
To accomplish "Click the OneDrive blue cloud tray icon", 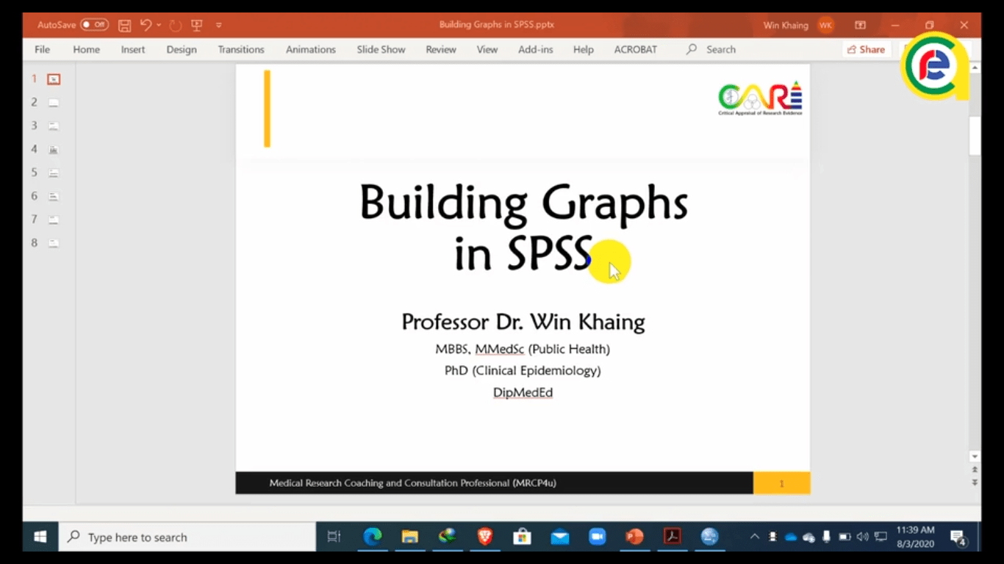I will [x=791, y=537].
